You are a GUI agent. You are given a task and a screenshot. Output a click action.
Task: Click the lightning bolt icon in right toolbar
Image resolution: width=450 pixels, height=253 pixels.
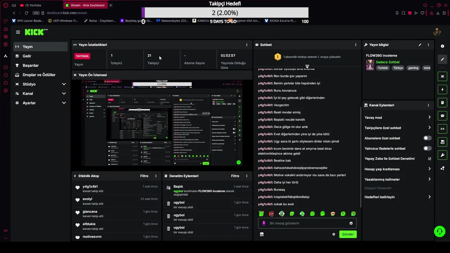pos(442,90)
